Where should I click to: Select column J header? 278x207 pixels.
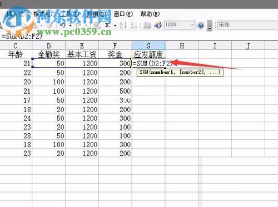pyautogui.click(x=248, y=46)
